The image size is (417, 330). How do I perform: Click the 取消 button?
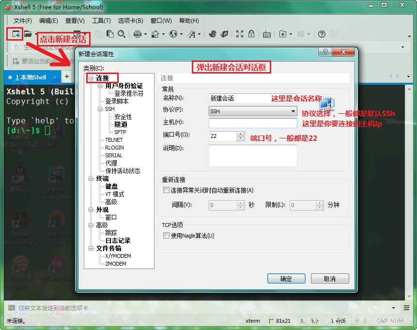330,278
